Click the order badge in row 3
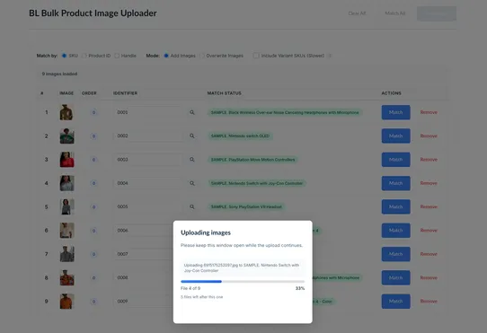 tap(93, 160)
